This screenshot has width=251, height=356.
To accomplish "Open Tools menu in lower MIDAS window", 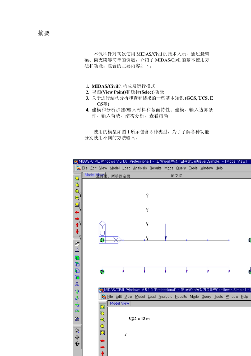I will pyautogui.click(x=219, y=297).
